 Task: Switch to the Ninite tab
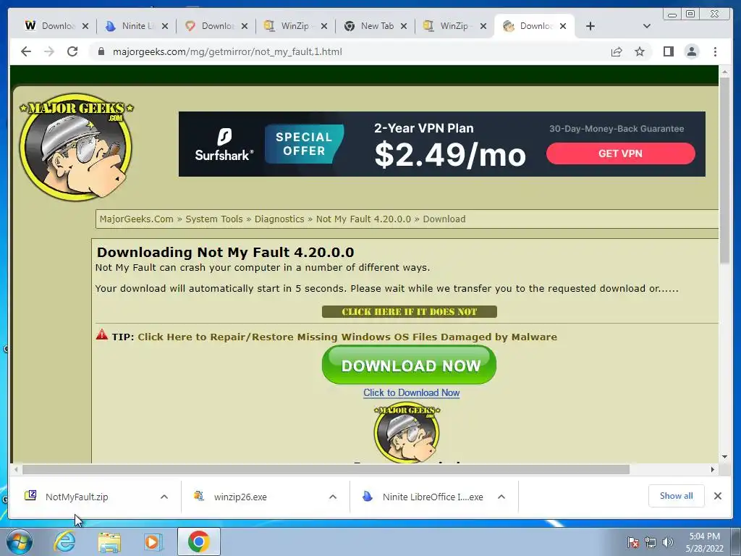click(x=131, y=26)
